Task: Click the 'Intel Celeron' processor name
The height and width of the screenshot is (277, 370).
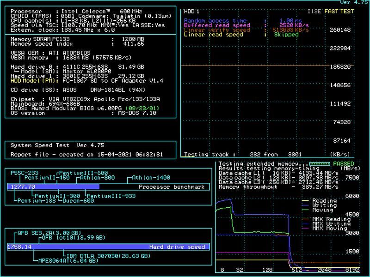Action: pos(86,12)
